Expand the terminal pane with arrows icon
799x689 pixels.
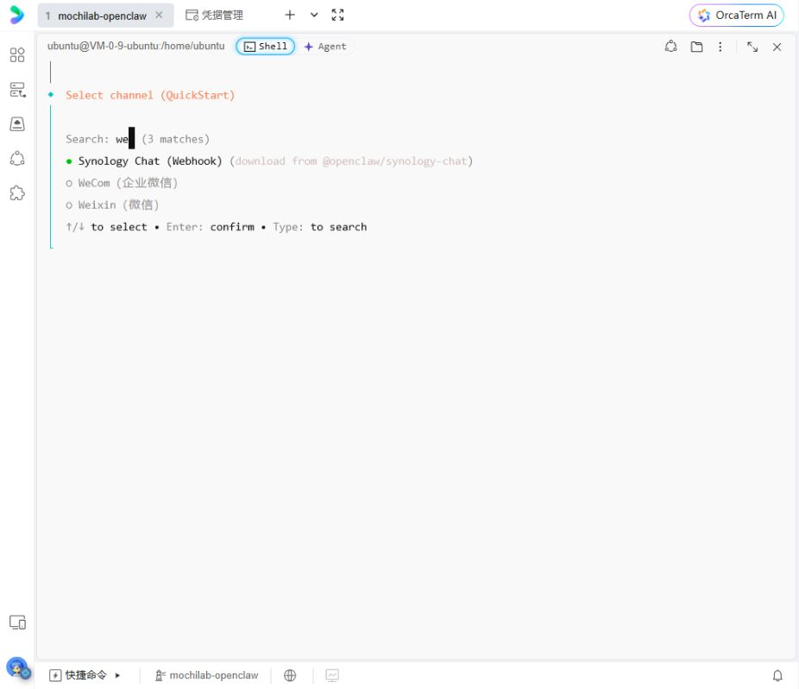tap(752, 47)
